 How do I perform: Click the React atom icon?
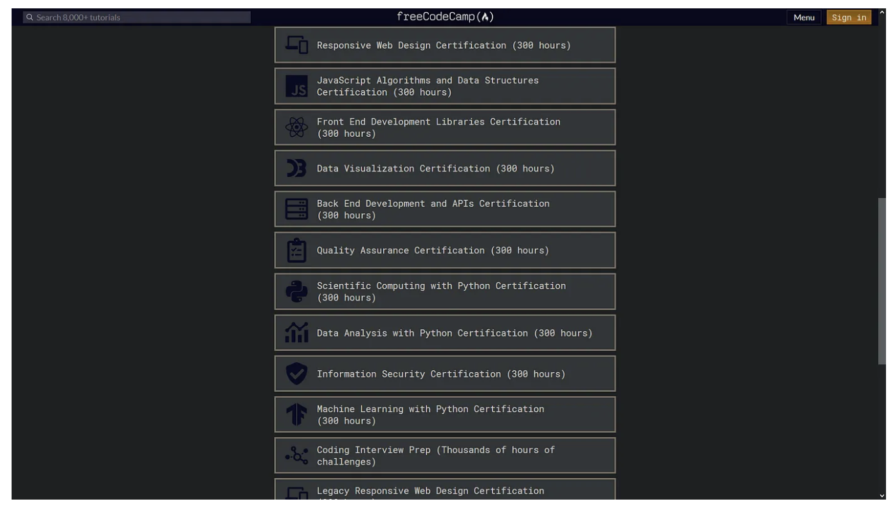296,127
